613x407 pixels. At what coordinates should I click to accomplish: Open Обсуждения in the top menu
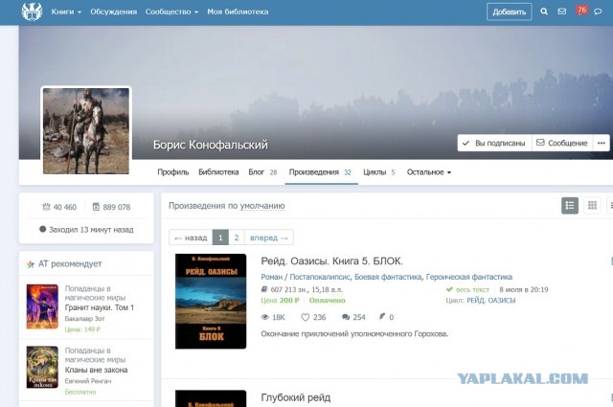pos(113,11)
